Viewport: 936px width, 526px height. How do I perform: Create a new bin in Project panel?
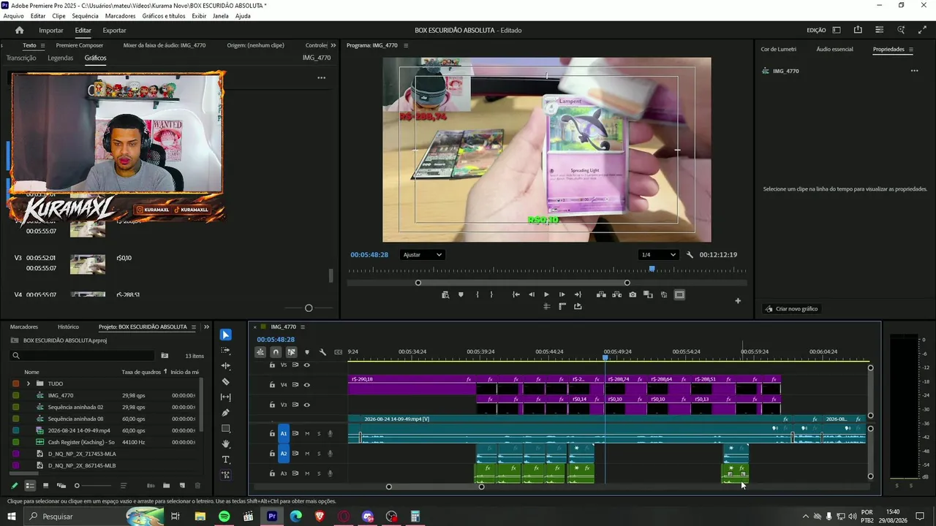click(166, 486)
